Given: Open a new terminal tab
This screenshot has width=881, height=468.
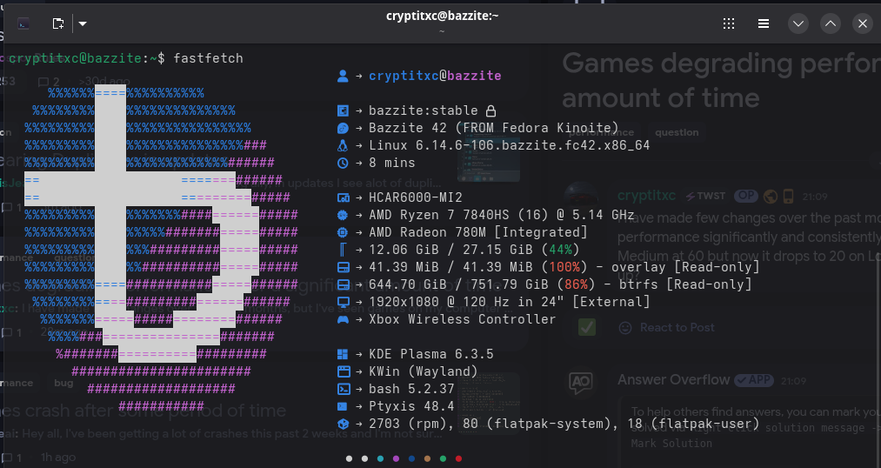Looking at the screenshot, I should (x=58, y=23).
